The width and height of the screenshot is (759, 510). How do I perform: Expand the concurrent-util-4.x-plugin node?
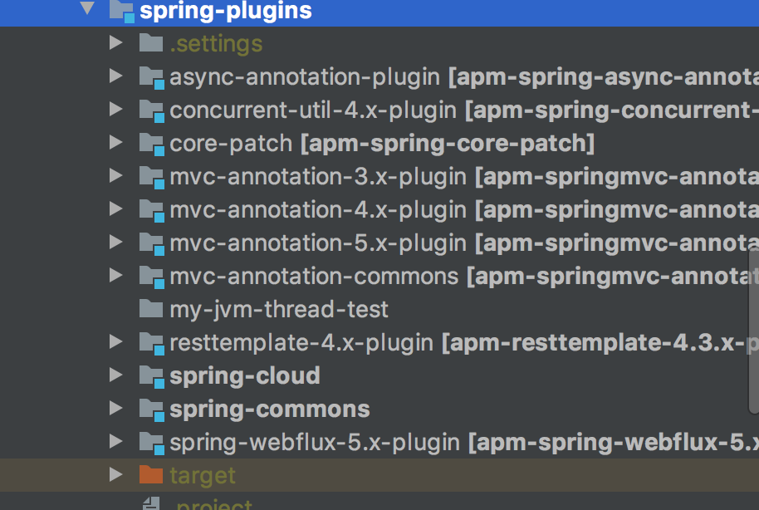(x=115, y=110)
